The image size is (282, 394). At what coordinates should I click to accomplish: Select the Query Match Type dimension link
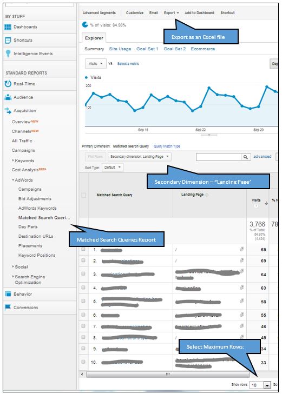click(x=167, y=146)
